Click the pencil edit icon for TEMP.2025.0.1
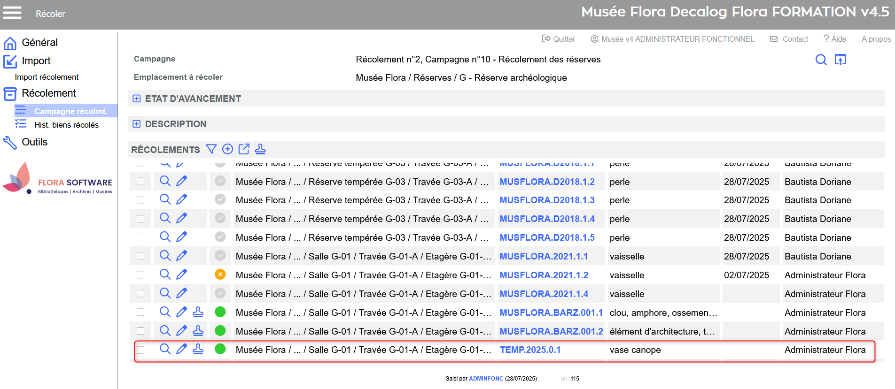The height and width of the screenshot is (389, 895). click(x=181, y=349)
